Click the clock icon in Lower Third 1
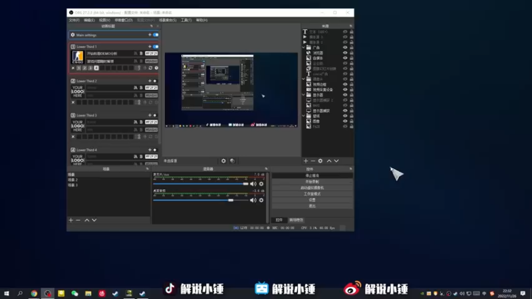This screenshot has width=532, height=299. pos(156,68)
